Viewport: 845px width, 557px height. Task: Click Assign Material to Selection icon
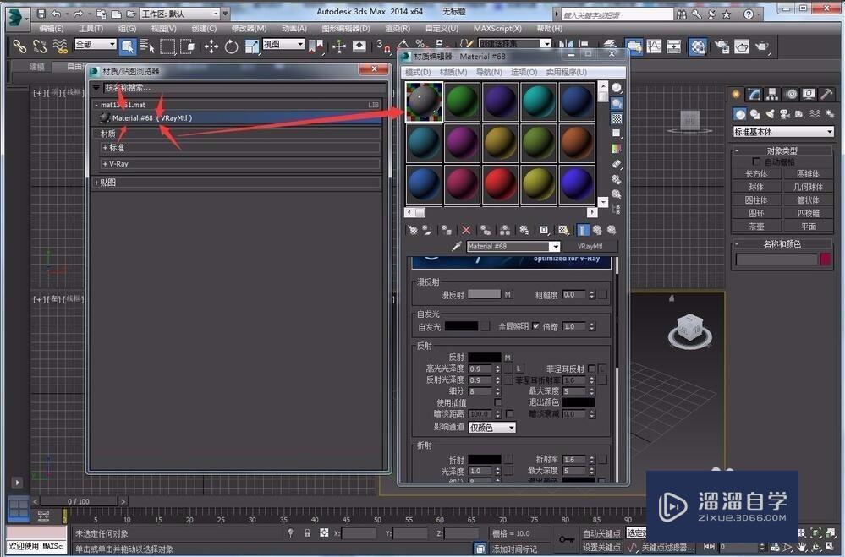point(447,230)
